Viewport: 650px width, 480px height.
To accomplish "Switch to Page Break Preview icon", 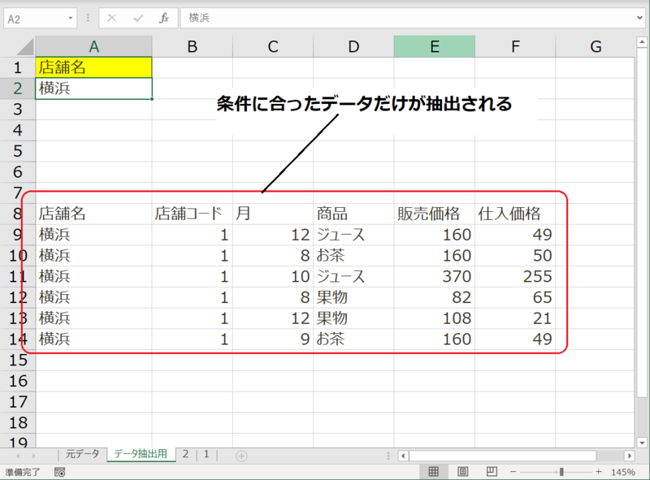I will coord(492,472).
